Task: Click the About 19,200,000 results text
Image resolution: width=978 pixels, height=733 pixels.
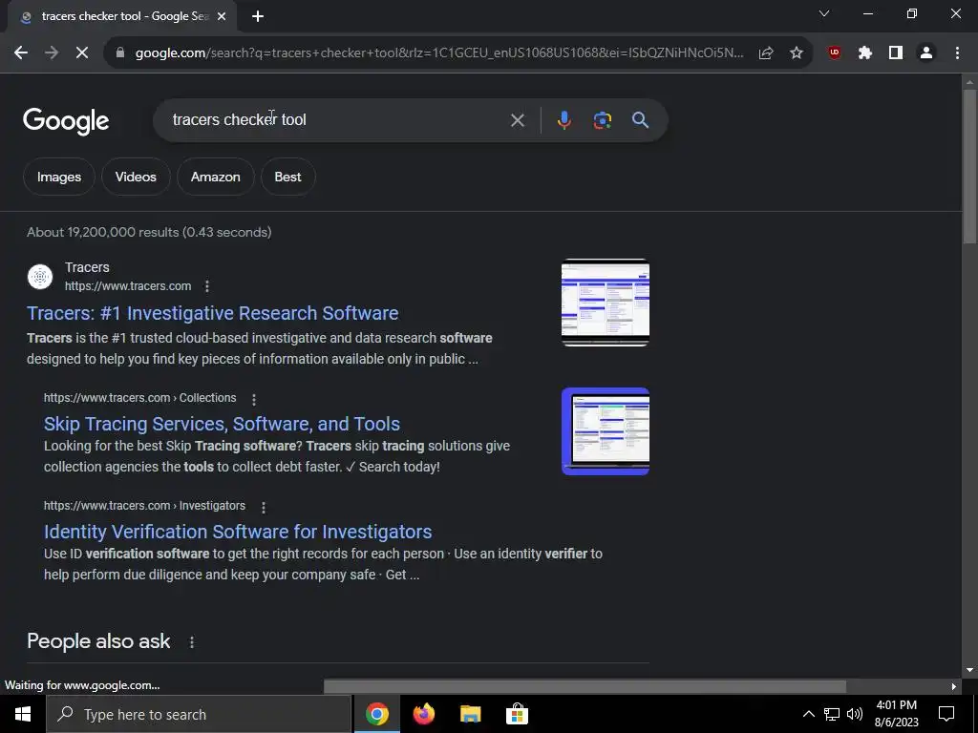Action: click(x=149, y=233)
